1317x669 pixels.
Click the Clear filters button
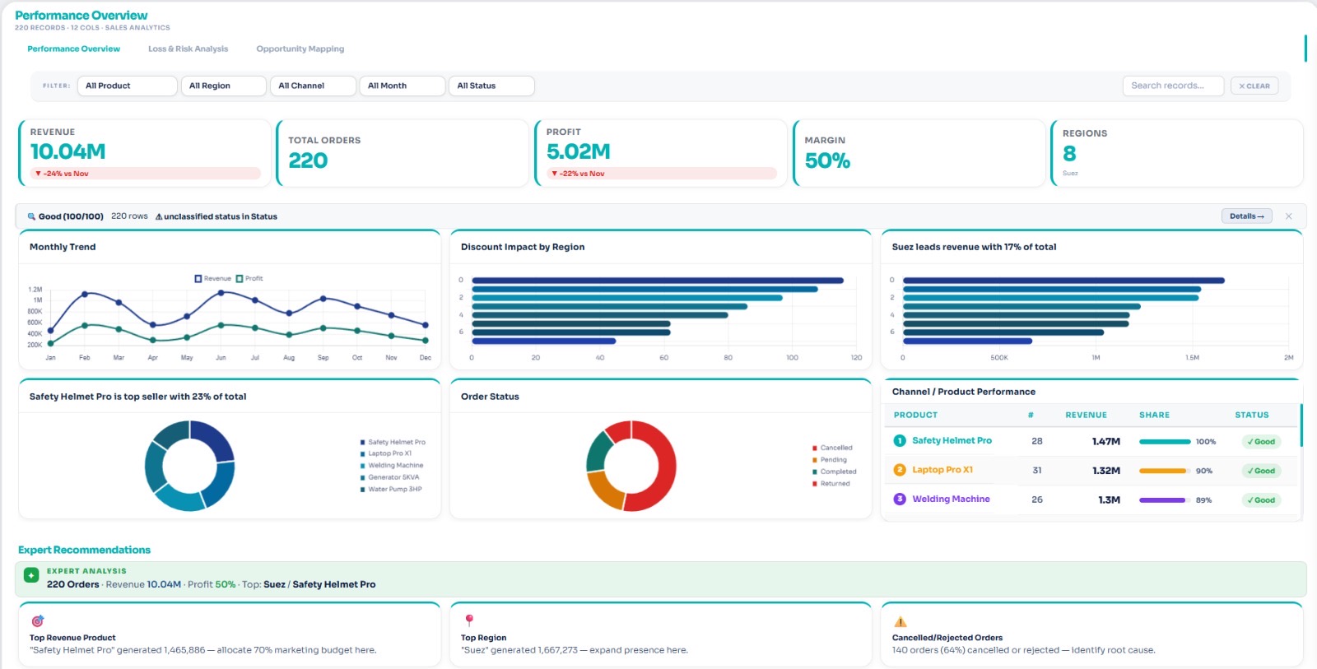coord(1254,86)
